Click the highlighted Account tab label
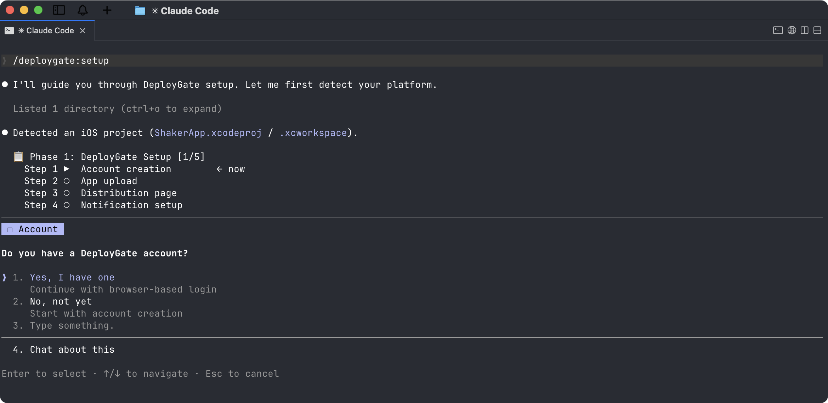828x403 pixels. tap(33, 229)
